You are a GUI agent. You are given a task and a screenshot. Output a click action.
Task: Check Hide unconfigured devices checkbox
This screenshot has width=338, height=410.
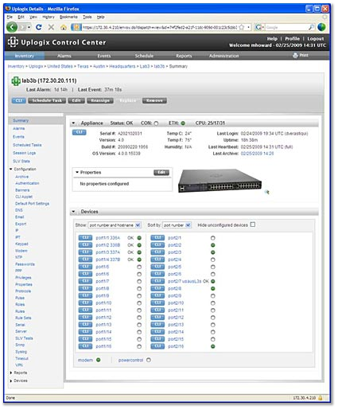coord(253,225)
